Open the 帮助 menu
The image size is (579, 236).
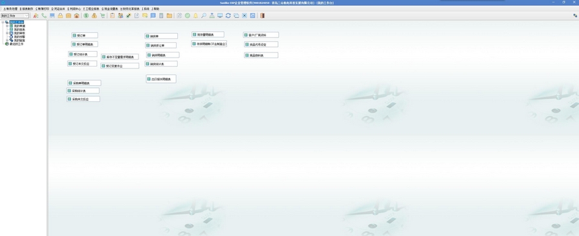click(155, 8)
